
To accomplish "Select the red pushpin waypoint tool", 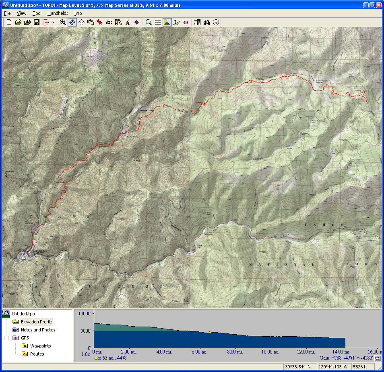I will (x=99, y=22).
